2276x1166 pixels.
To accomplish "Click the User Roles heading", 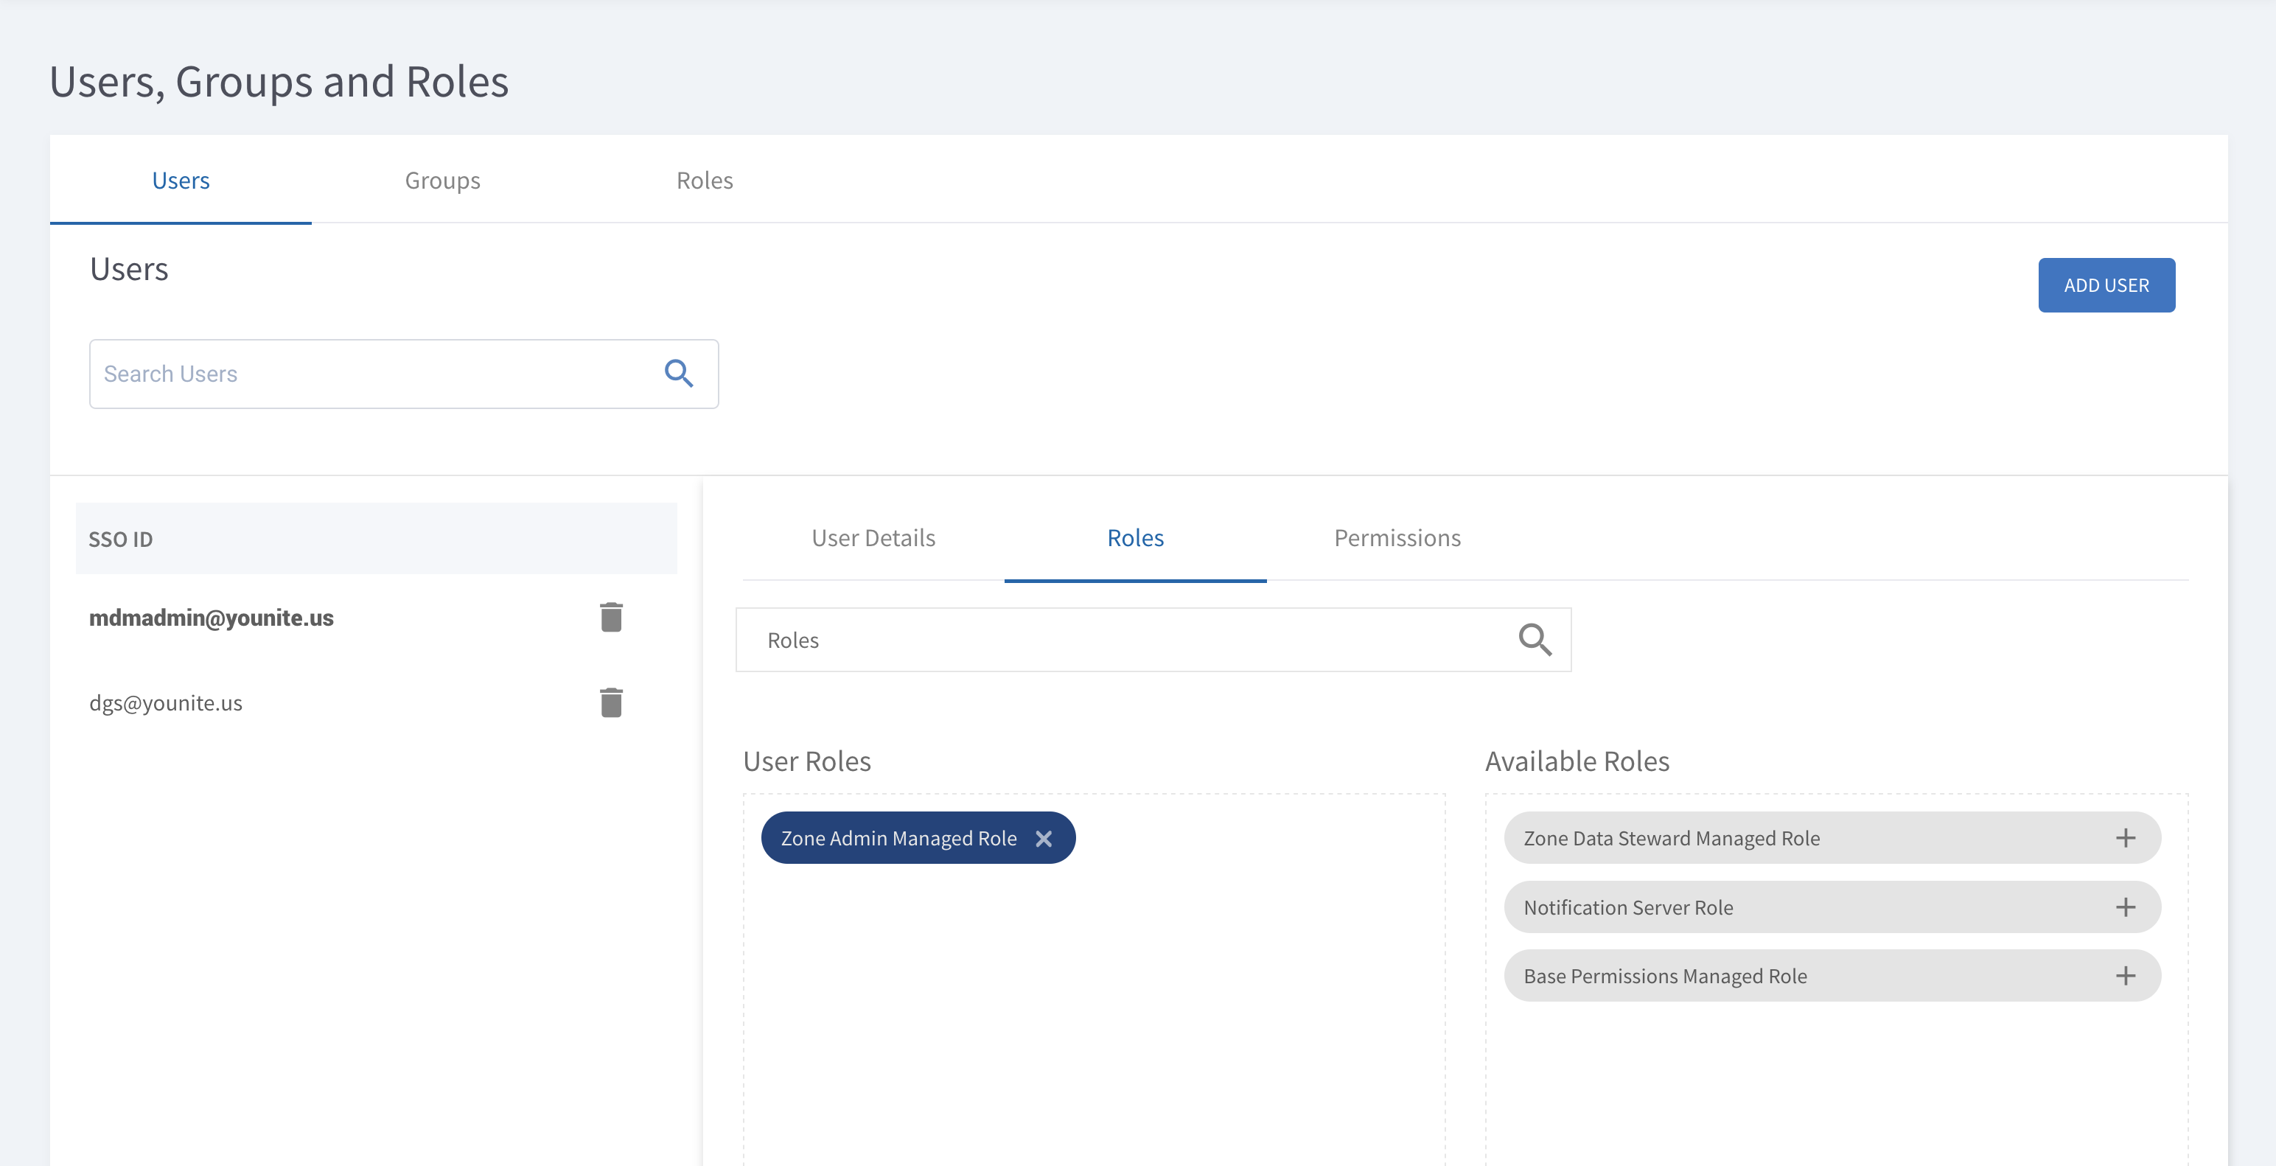I will pyautogui.click(x=806, y=761).
